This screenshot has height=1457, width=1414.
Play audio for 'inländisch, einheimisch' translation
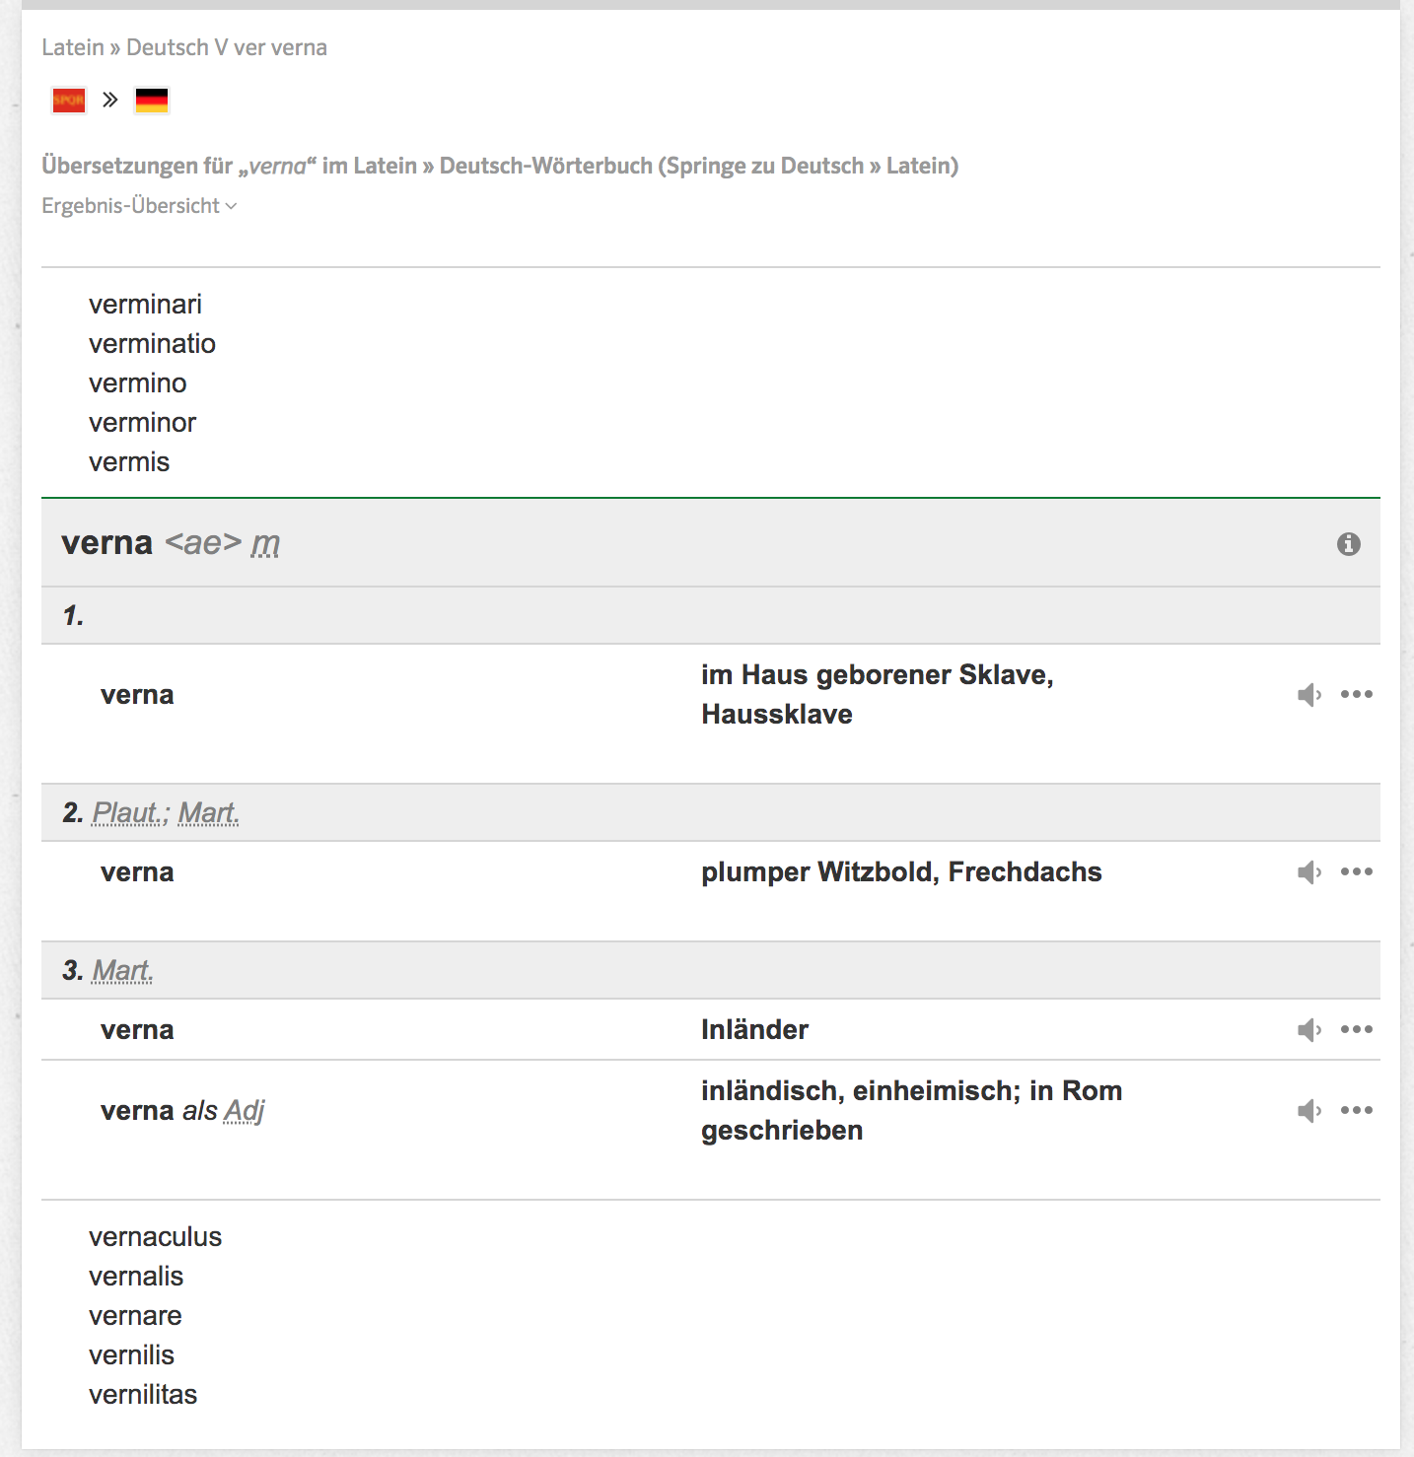click(x=1308, y=1111)
